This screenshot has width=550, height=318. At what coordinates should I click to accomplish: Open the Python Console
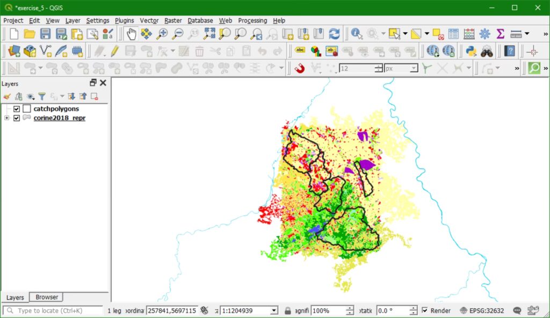[471, 51]
